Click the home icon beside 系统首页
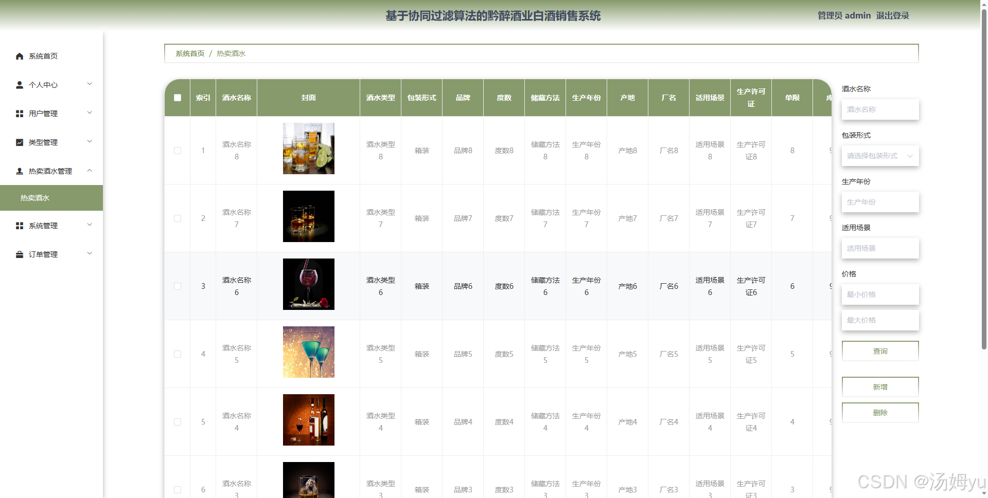988x498 pixels. coord(20,56)
